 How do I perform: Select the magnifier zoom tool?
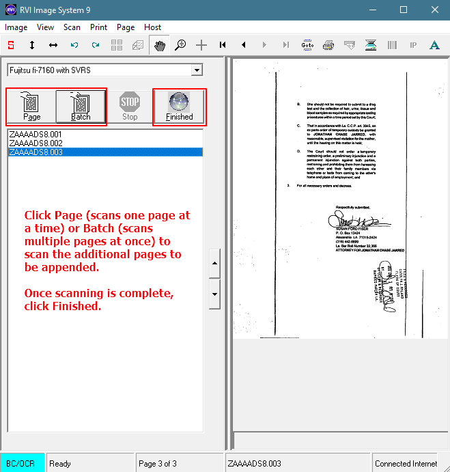click(180, 45)
